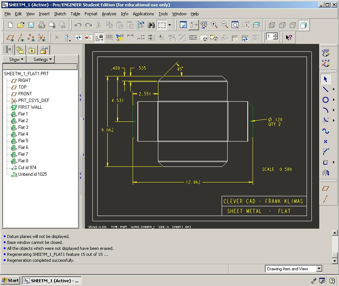Toggle datum plane display icon

click(x=11, y=37)
